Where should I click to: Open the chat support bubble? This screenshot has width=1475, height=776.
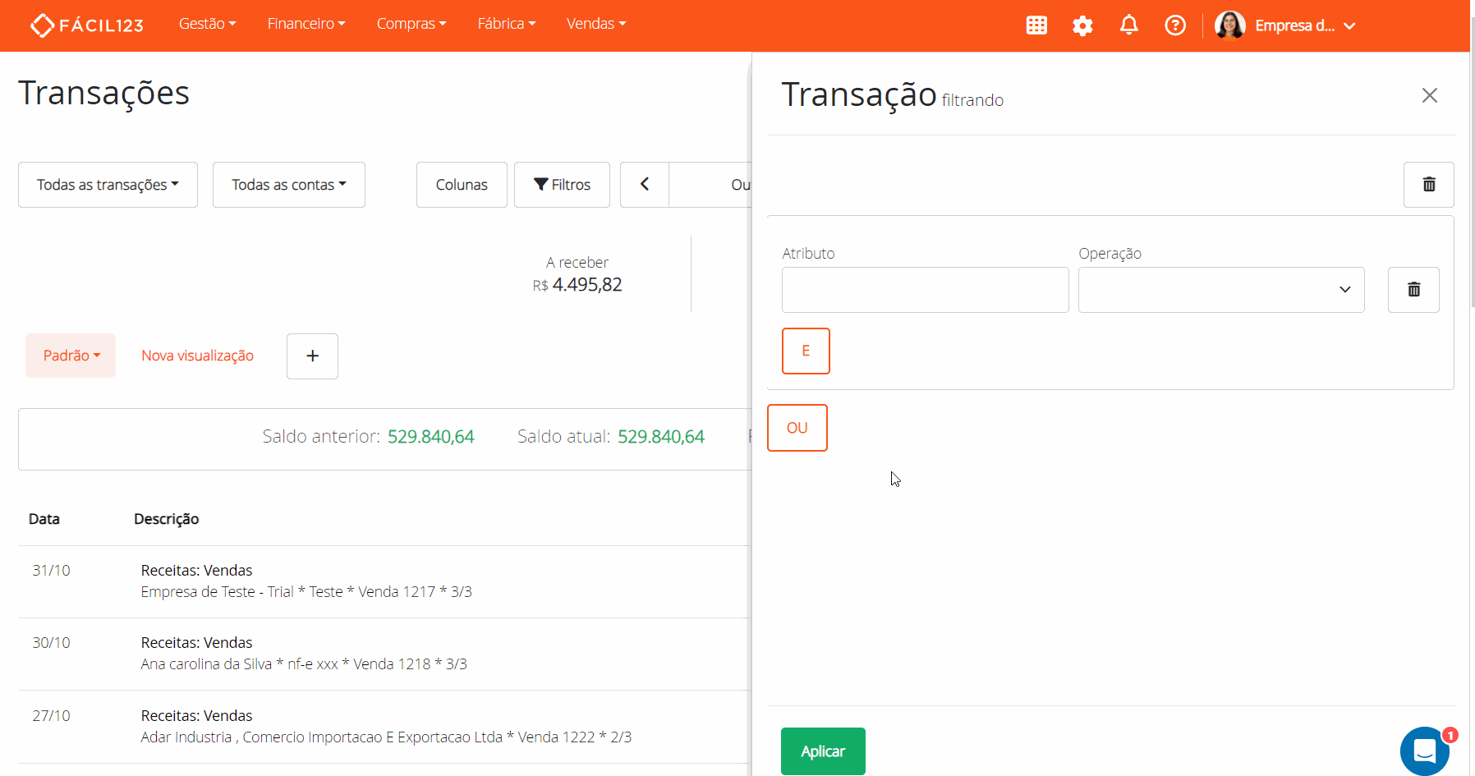[1425, 751]
